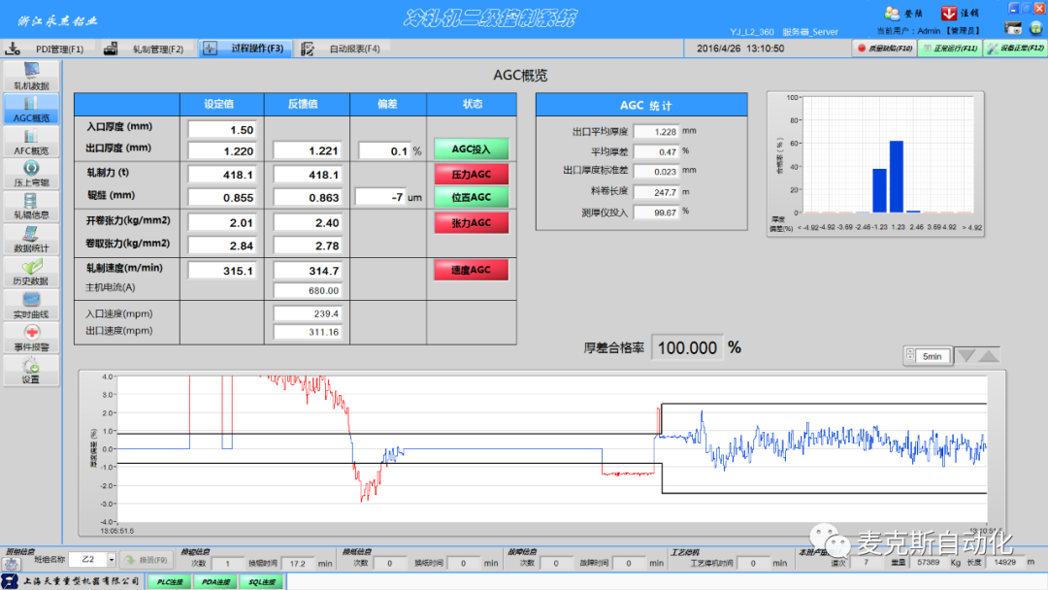Click the 登陆 login button
The image size is (1048, 590).
(x=904, y=13)
